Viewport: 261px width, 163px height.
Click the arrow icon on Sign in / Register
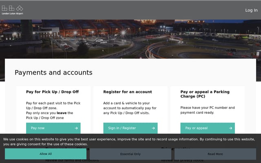pos(153,128)
